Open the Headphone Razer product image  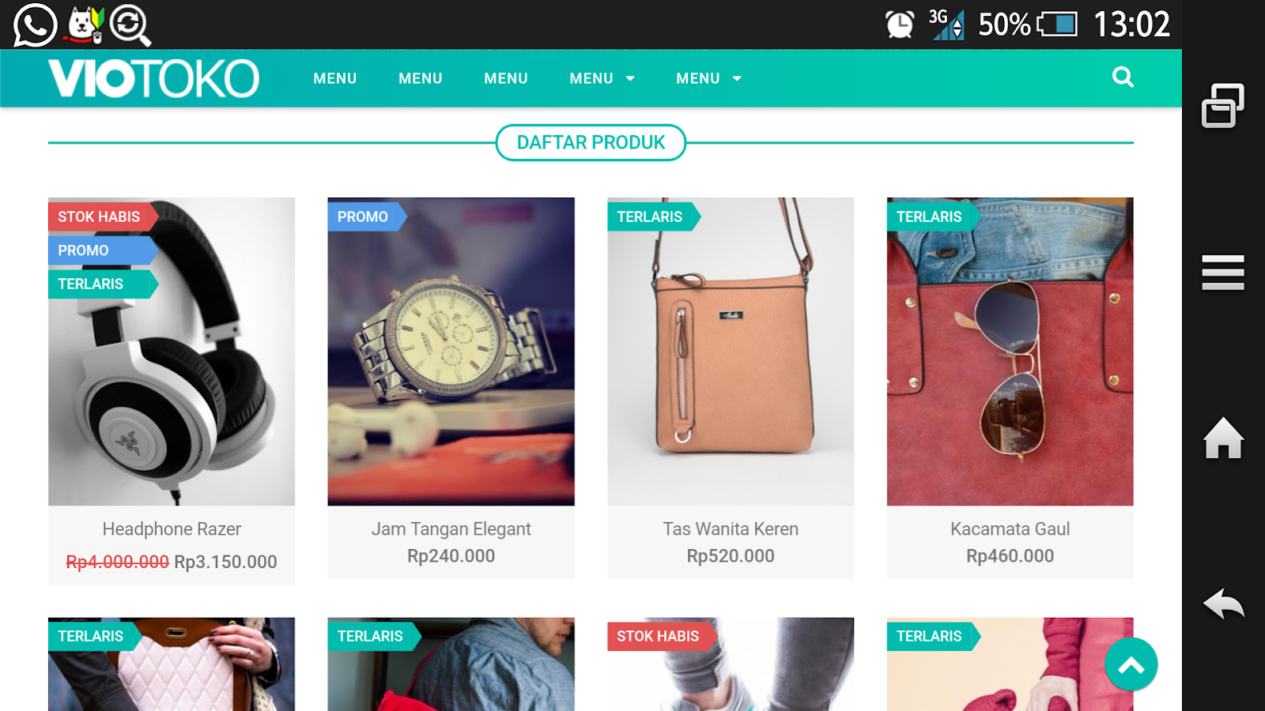click(172, 352)
